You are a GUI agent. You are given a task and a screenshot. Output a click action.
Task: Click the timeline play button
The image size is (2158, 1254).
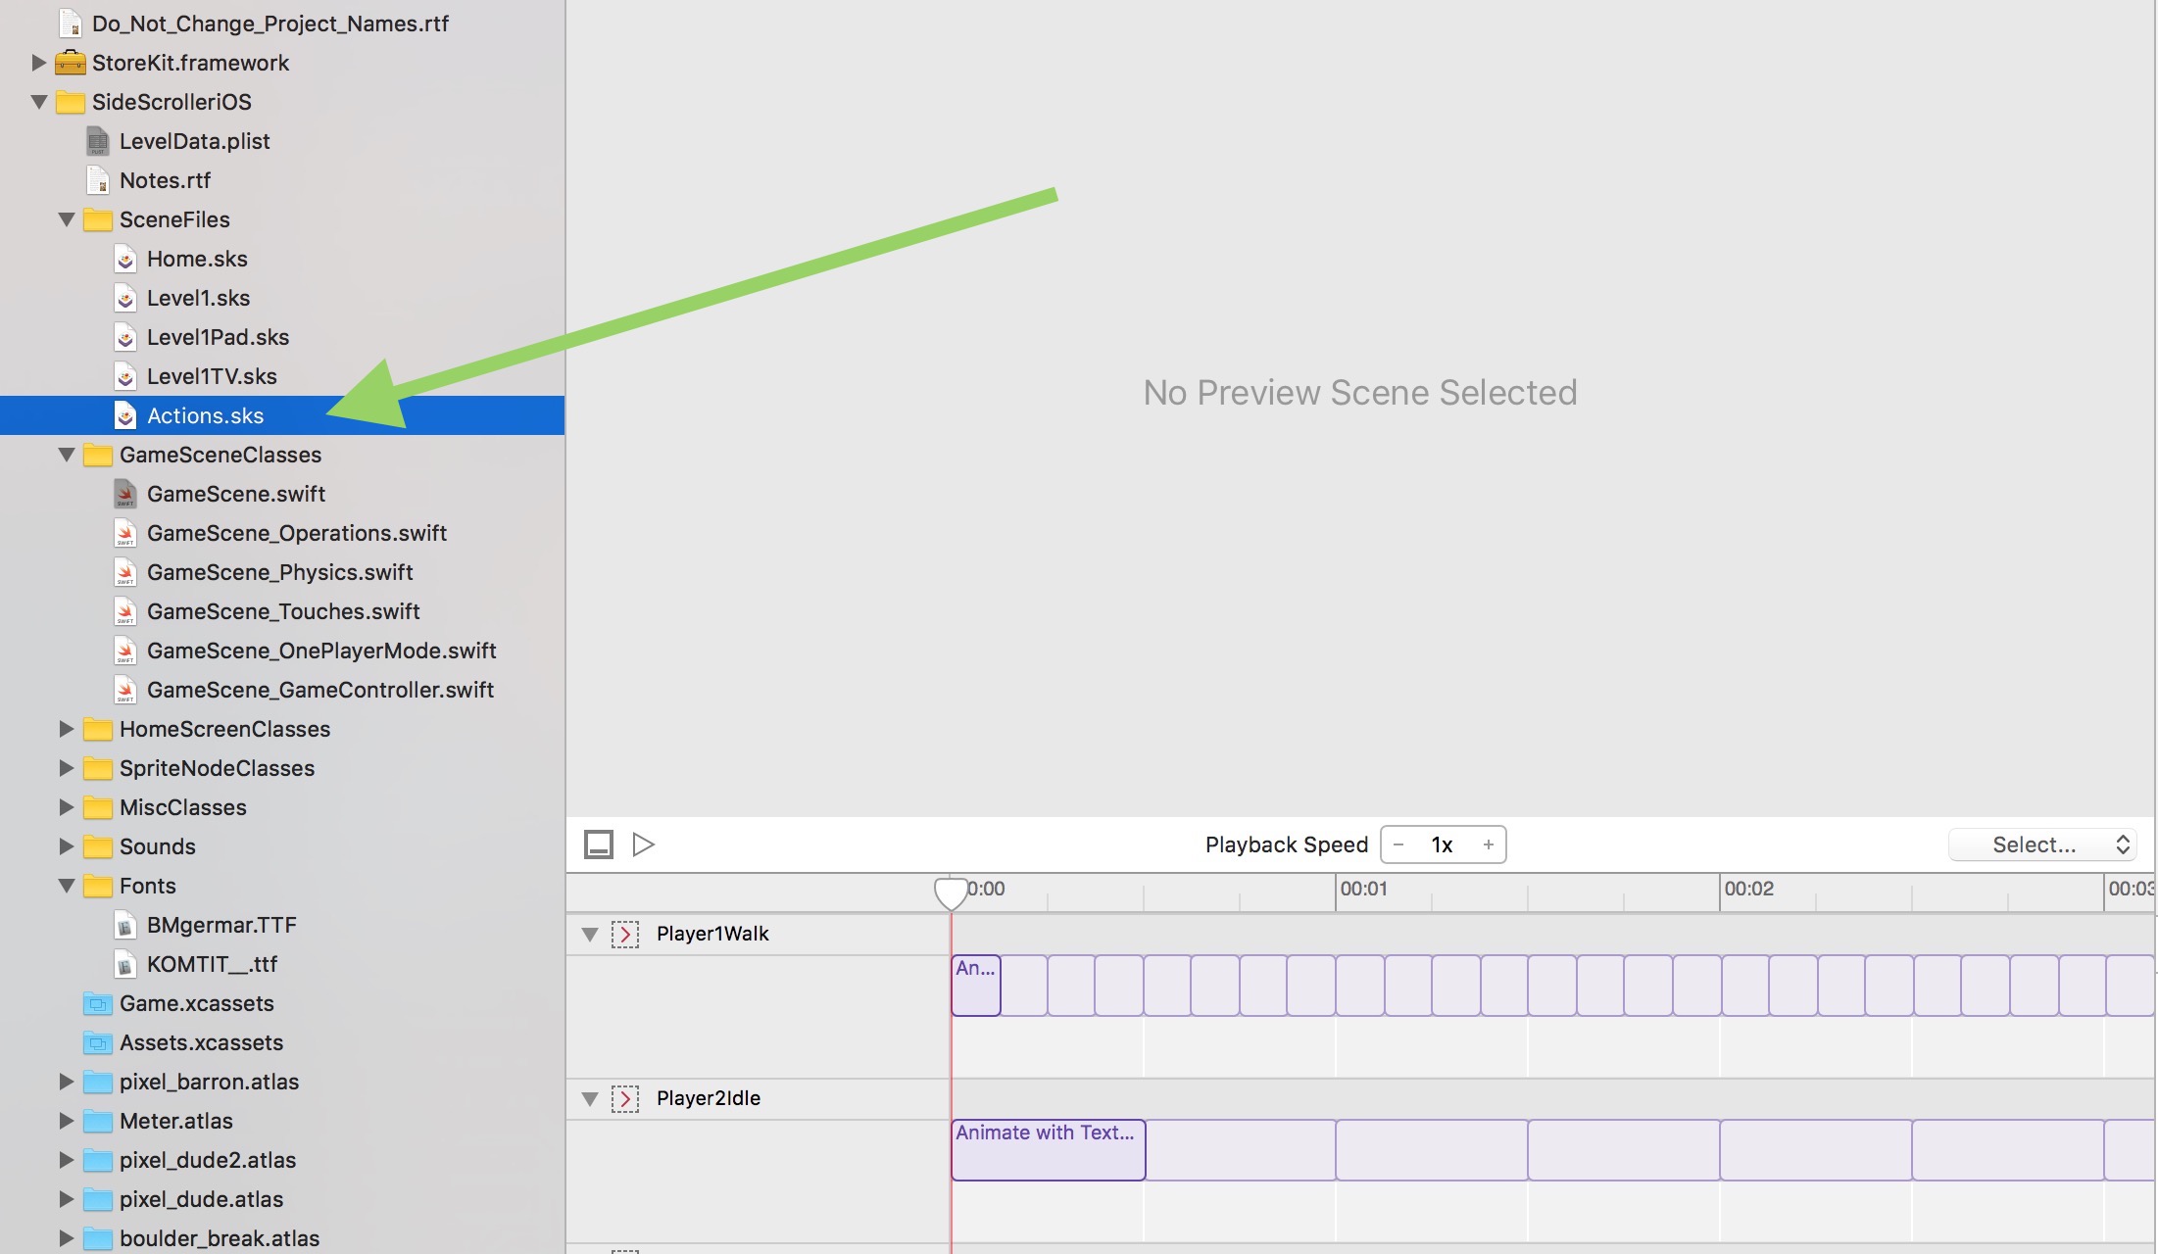[x=643, y=844]
